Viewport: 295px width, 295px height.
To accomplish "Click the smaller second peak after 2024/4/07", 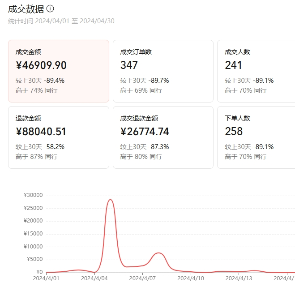I will tap(158, 253).
